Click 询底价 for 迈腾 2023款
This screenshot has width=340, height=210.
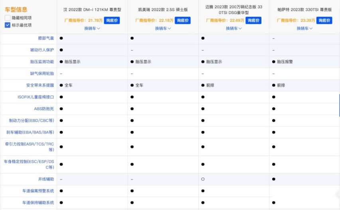click(x=253, y=20)
